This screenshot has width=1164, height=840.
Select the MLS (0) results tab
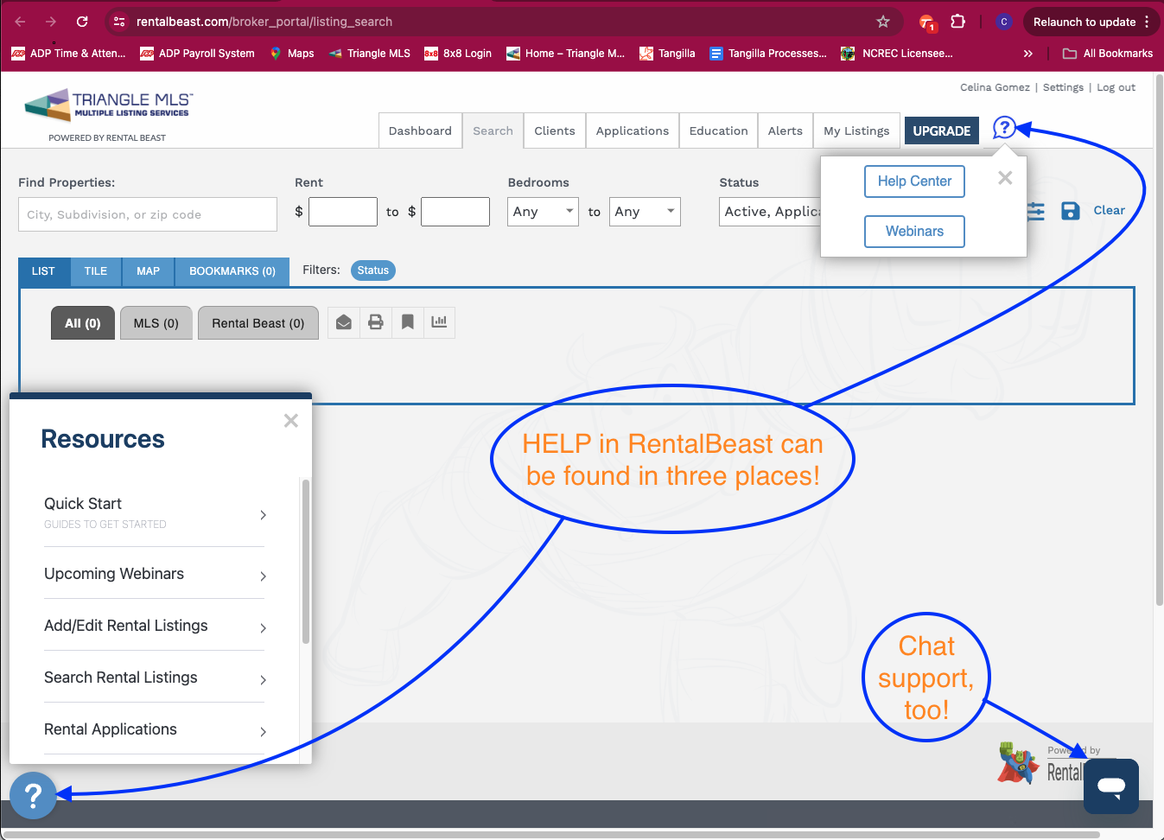[x=156, y=323]
